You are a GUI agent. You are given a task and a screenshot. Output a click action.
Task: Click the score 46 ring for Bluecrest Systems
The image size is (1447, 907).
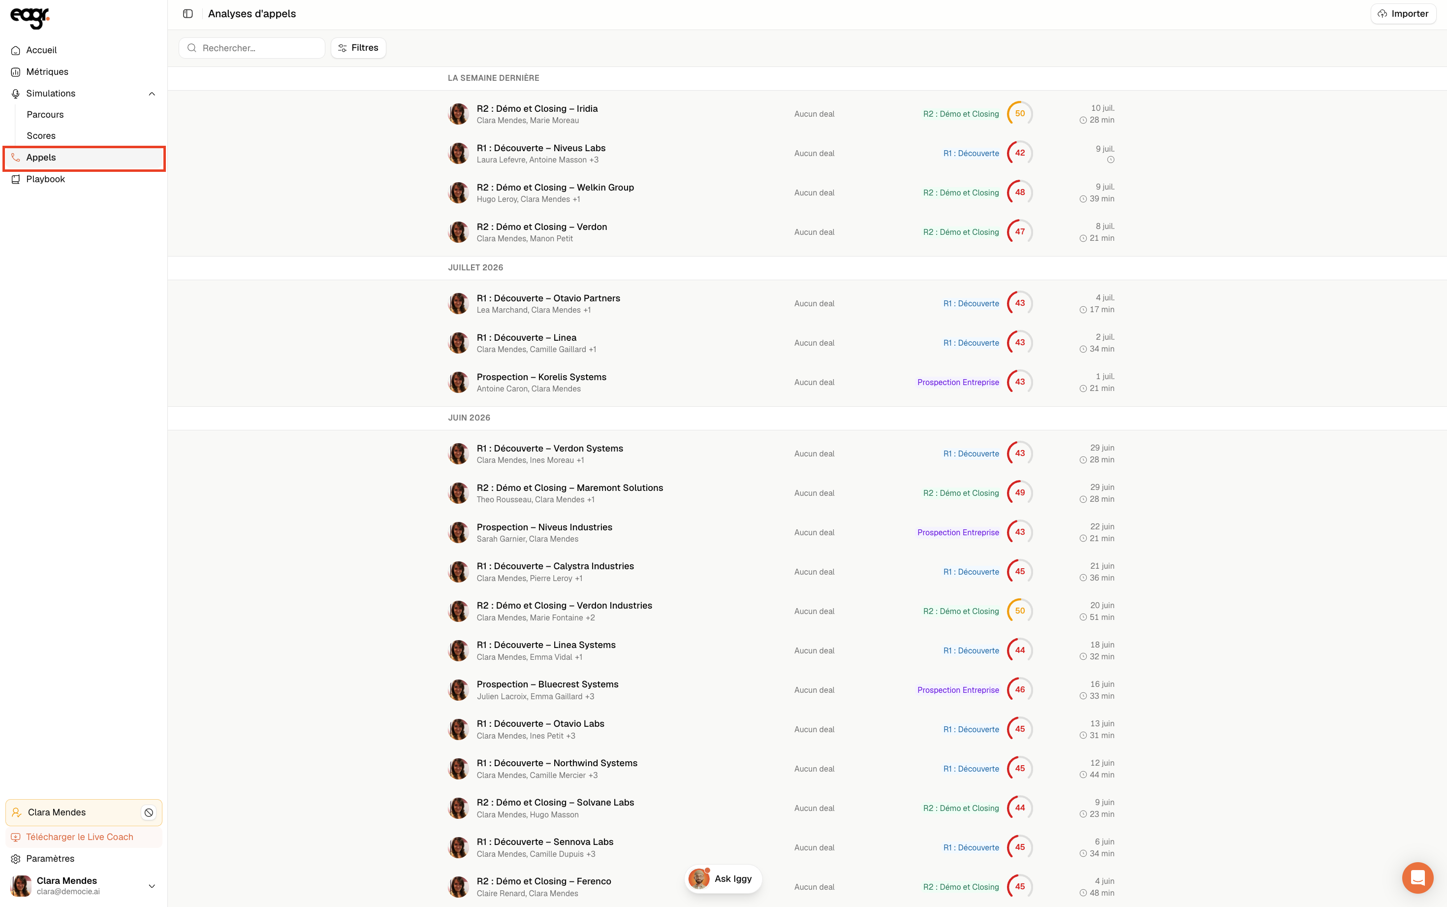1020,690
